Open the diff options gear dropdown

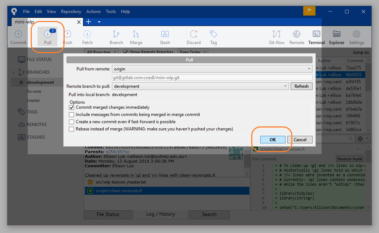click(x=362, y=139)
